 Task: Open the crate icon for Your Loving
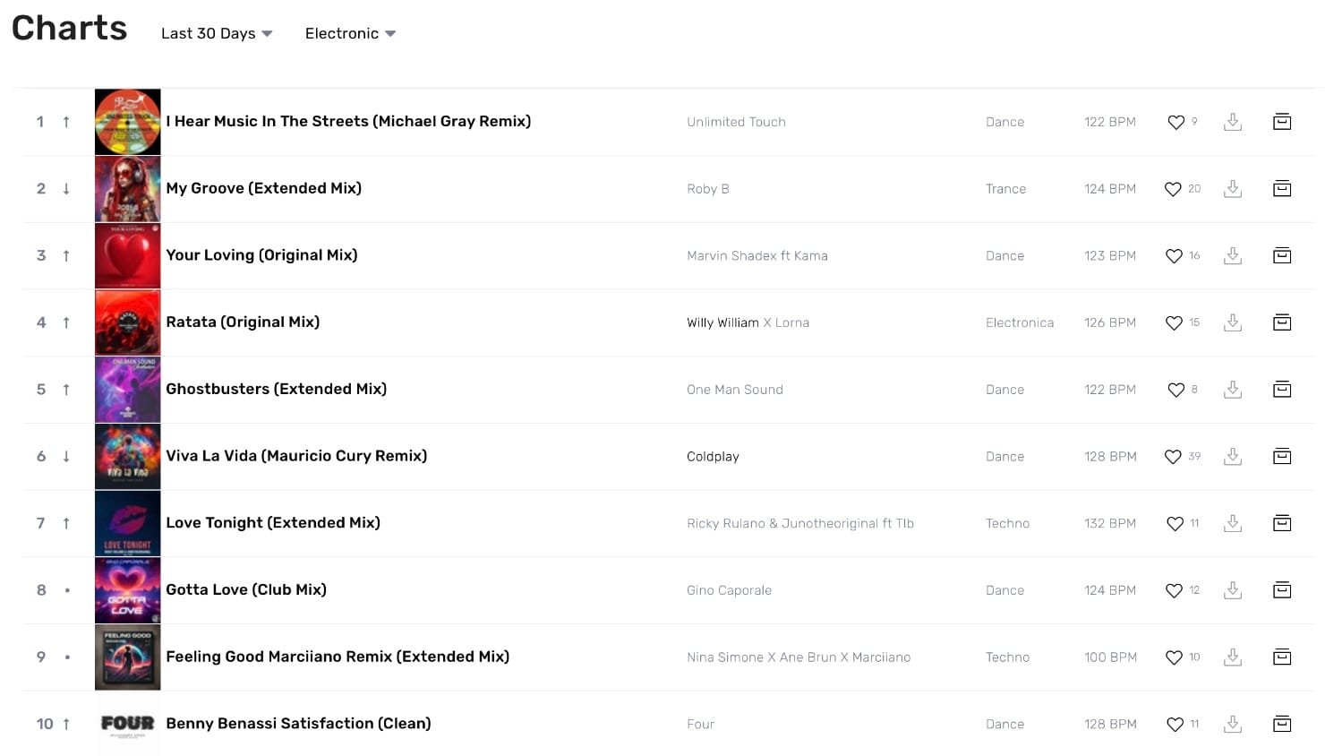click(x=1281, y=255)
